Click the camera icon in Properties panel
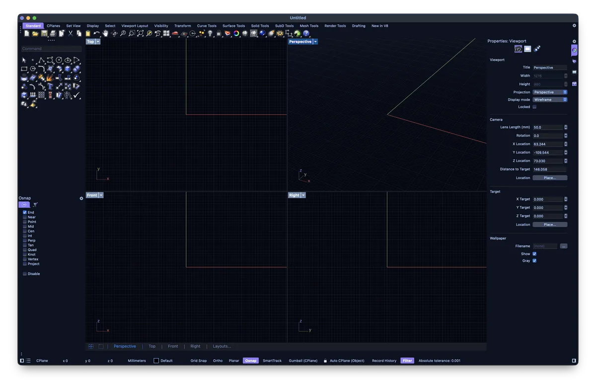This screenshot has width=596, height=391. click(518, 49)
